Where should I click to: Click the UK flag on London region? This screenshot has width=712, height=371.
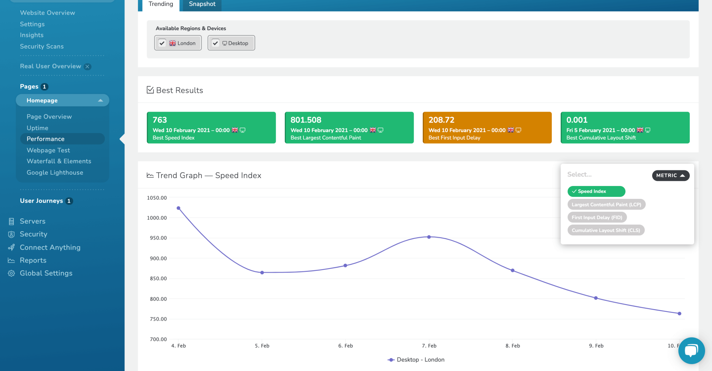173,43
